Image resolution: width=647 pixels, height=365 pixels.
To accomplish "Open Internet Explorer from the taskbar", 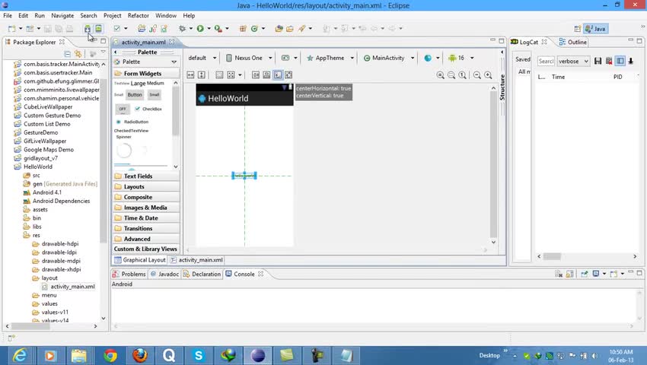I will (x=19, y=355).
